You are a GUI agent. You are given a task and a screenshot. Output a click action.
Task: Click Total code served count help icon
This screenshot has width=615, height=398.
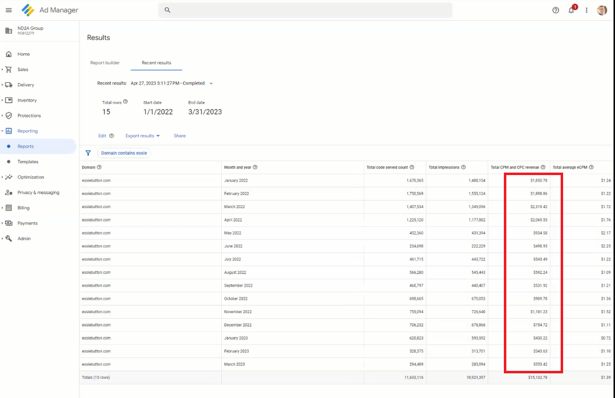coord(411,167)
